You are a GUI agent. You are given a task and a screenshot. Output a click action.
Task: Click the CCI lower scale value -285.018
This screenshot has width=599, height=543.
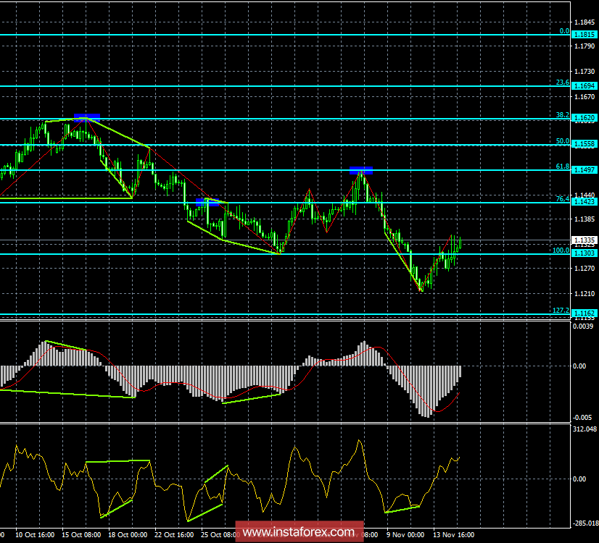click(585, 523)
